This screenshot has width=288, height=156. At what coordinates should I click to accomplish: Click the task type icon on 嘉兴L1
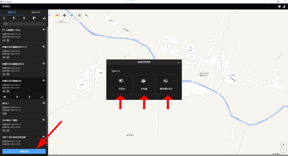click(44, 103)
